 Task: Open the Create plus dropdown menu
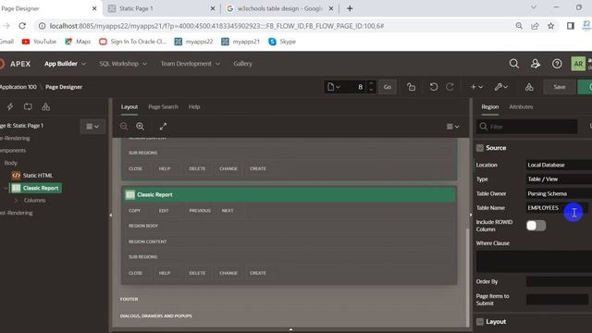(476, 87)
